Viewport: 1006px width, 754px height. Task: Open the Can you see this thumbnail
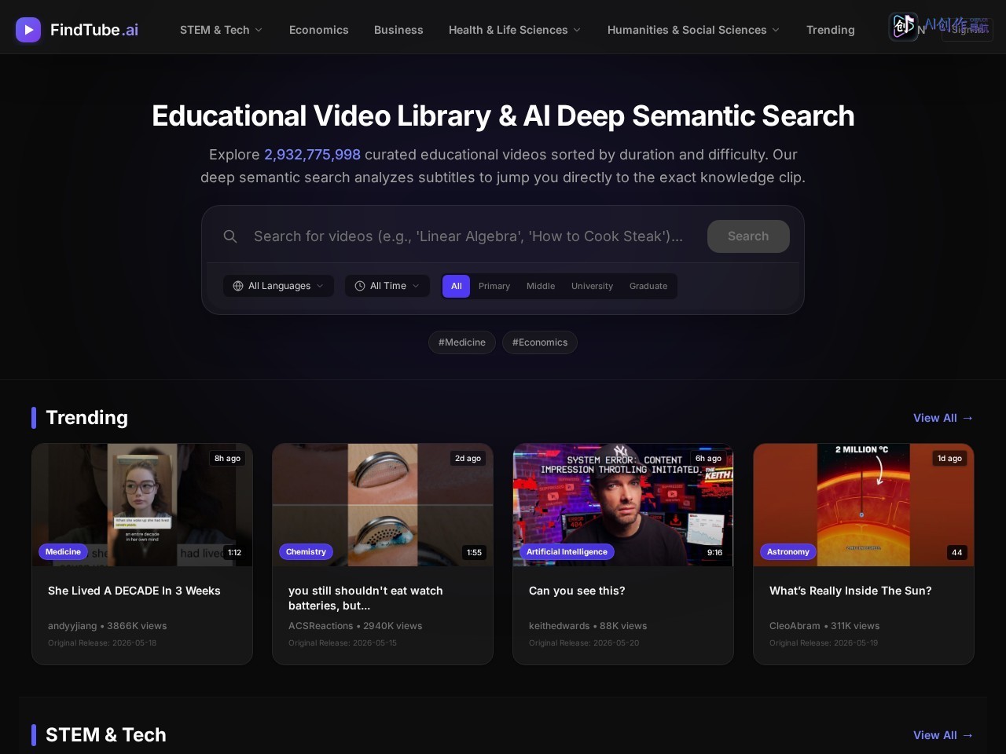pyautogui.click(x=623, y=505)
